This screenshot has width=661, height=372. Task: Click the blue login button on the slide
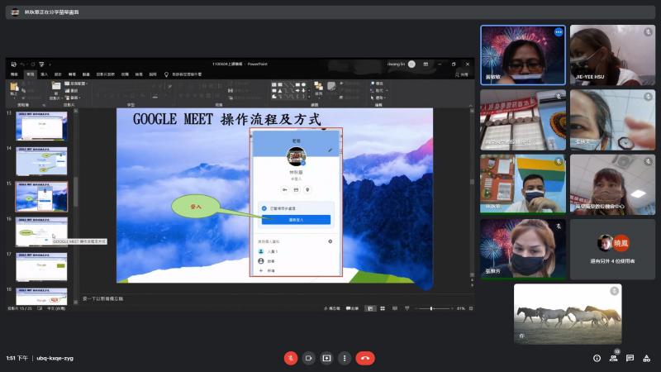coord(296,220)
